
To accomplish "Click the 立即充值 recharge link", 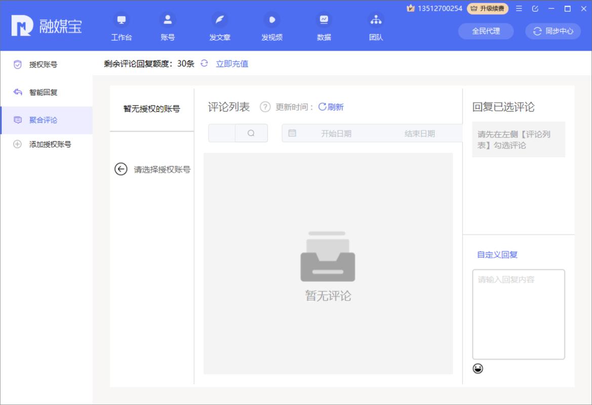I will pyautogui.click(x=232, y=64).
